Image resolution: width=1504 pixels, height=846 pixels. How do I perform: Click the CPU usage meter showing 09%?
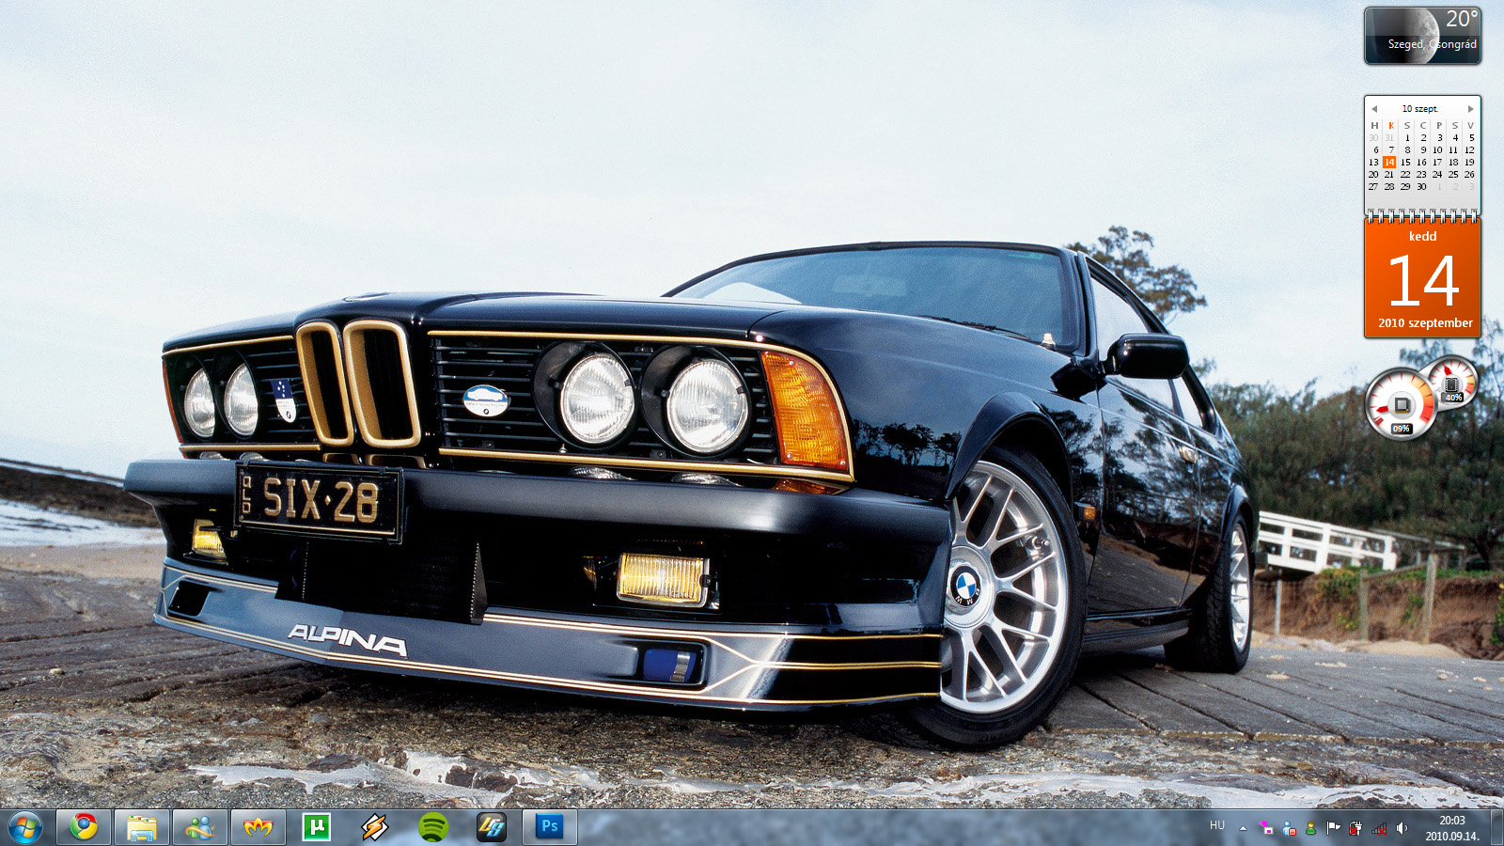1401,404
